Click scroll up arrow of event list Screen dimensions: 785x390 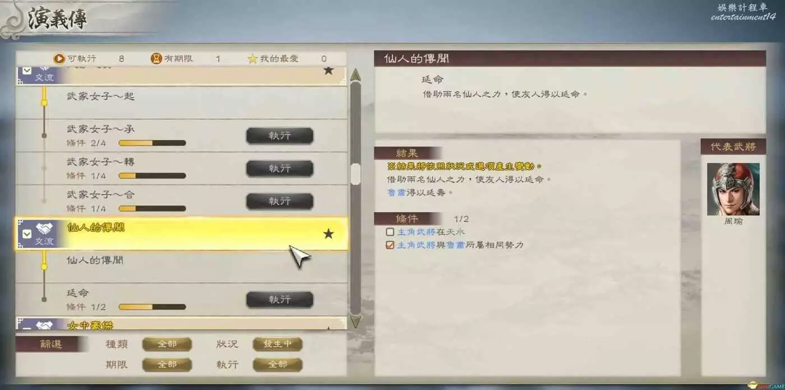pos(355,75)
